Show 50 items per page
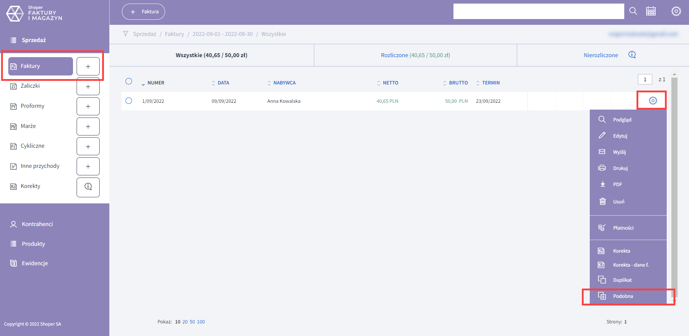 point(192,322)
